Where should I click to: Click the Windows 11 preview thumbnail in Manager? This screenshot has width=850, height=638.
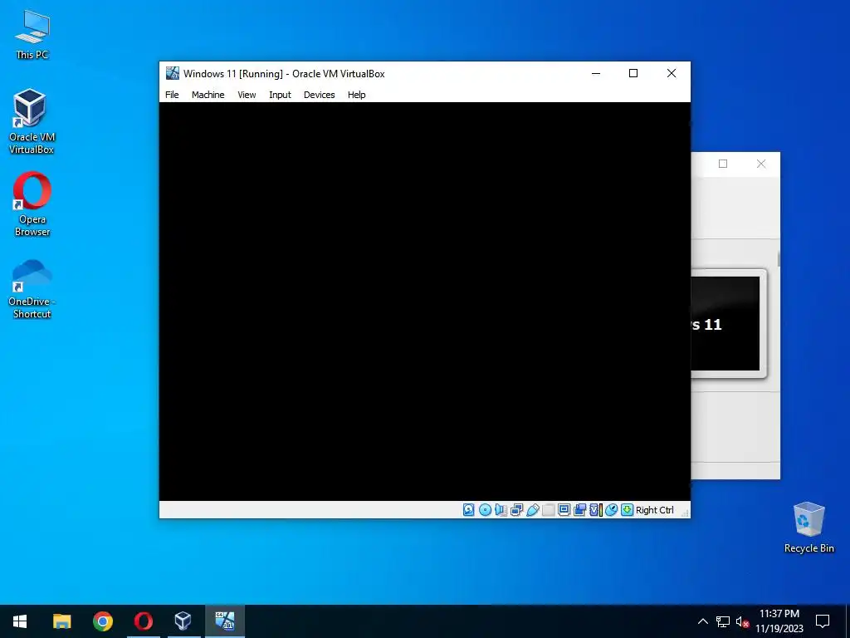click(x=725, y=323)
